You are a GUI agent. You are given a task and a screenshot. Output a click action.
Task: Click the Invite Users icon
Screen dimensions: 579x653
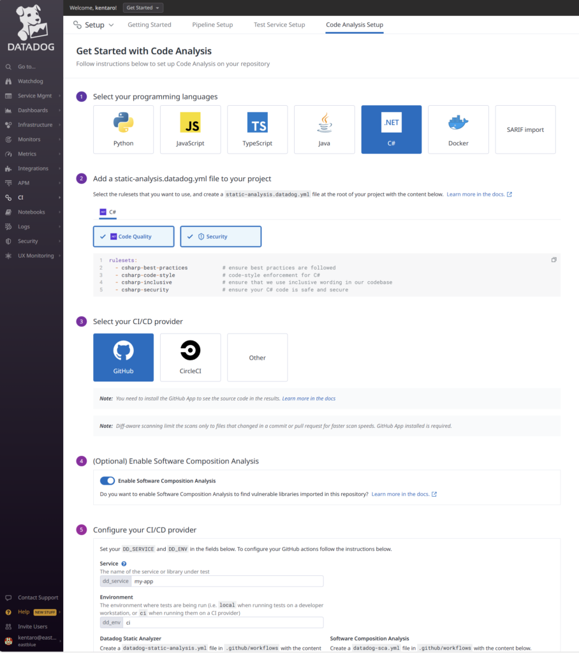coord(8,627)
